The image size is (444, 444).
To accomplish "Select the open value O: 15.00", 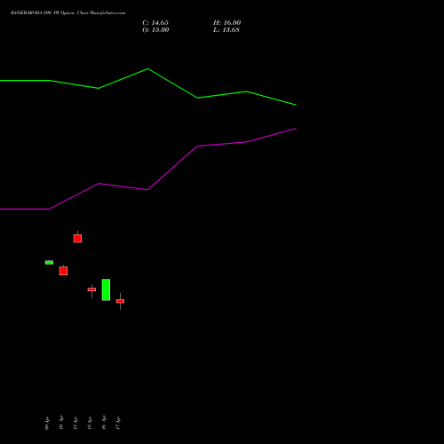I will click(x=155, y=30).
